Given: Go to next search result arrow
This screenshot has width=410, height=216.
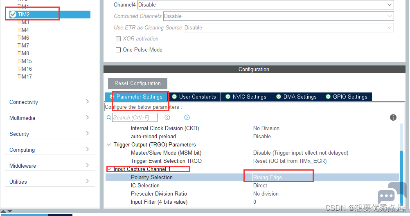Looking at the screenshot, I should coord(187,118).
